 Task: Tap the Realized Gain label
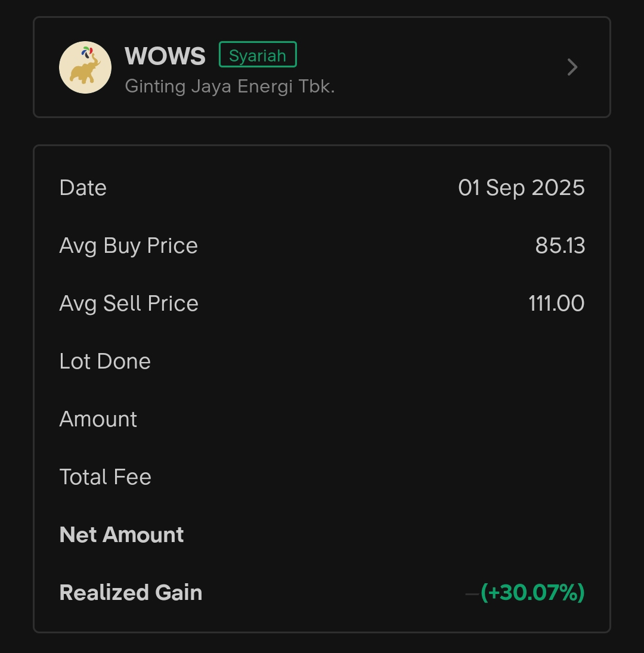point(131,593)
